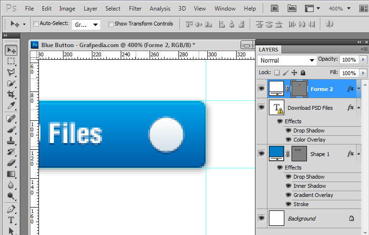Image resolution: width=369 pixels, height=235 pixels.
Task: Click Lock transparent pixels icon
Action: (277, 73)
